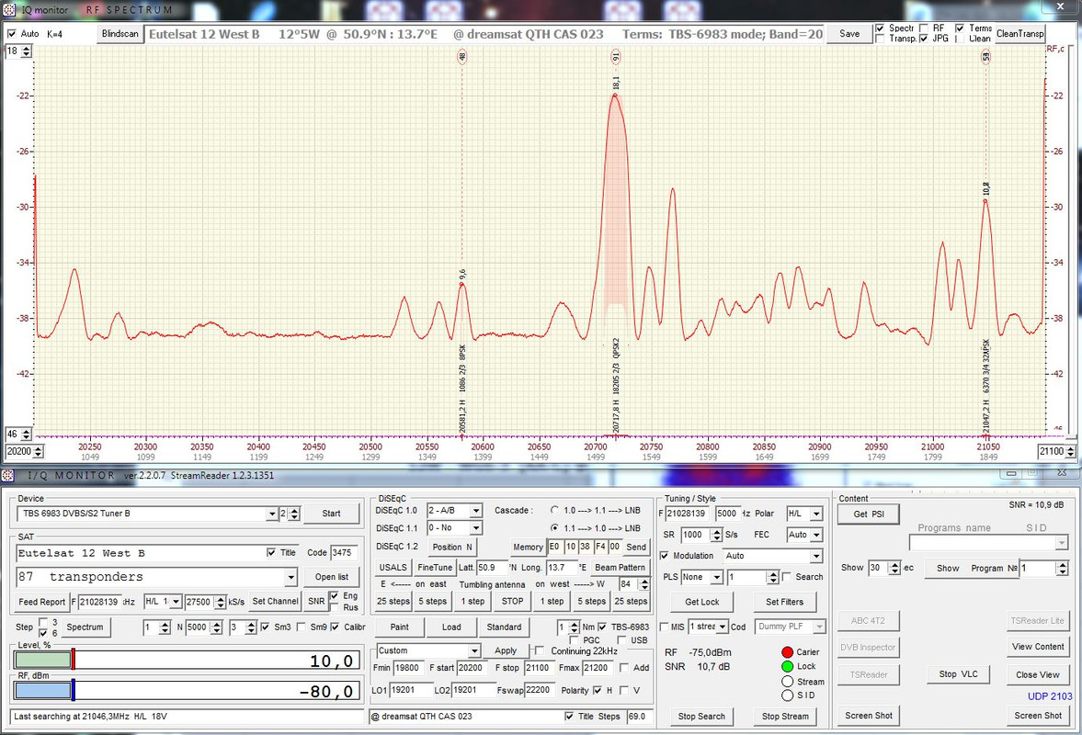Select the 20717,8 H transponder marker
The image size is (1082, 735).
(x=616, y=57)
